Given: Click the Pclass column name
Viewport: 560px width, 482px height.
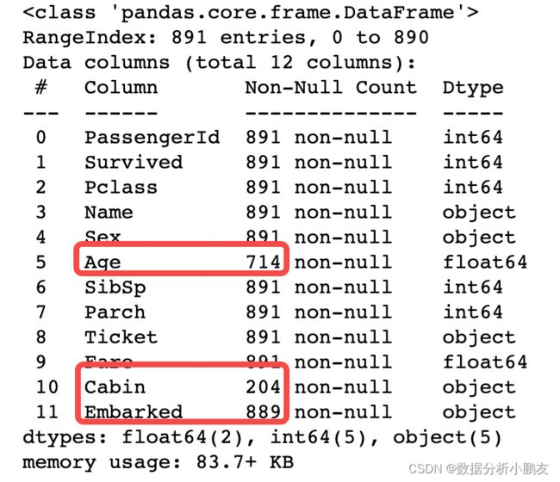Looking at the screenshot, I should pos(121,188).
